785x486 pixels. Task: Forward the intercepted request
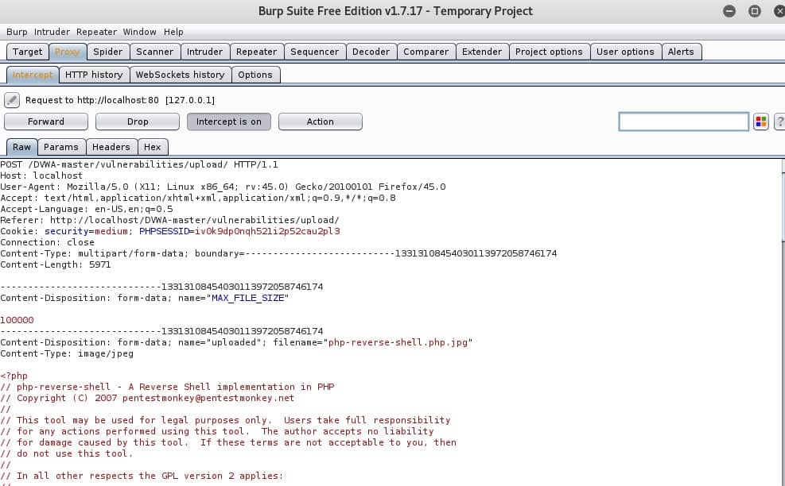coord(46,121)
